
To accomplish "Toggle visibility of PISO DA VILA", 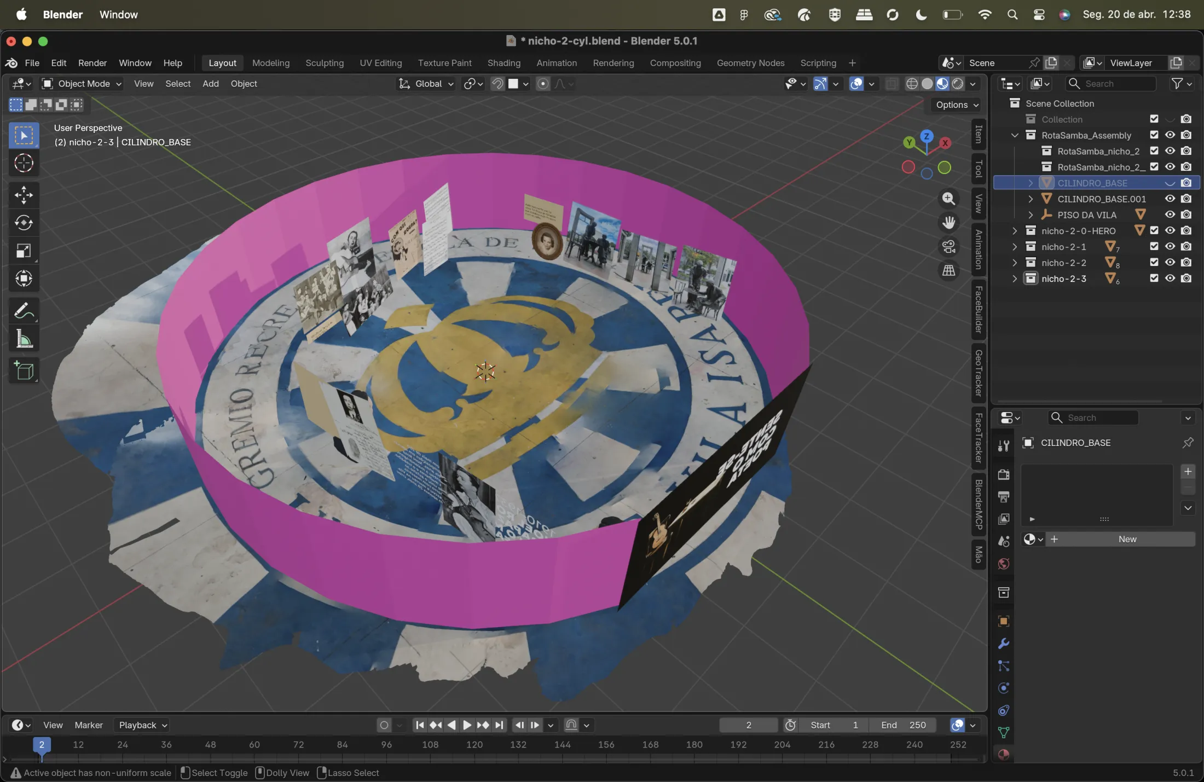I will 1170,215.
